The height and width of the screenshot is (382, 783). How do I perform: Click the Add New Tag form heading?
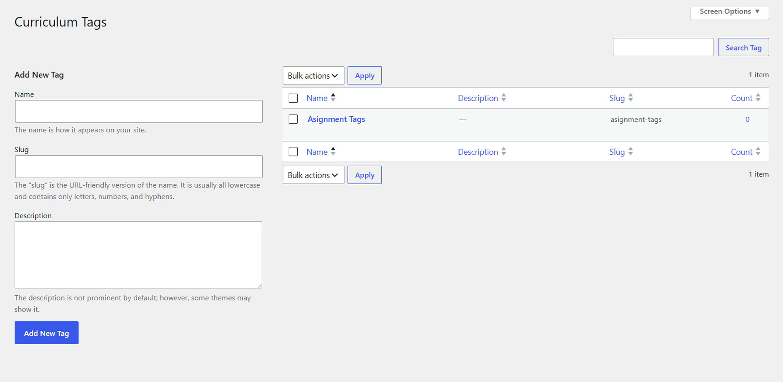coord(39,75)
